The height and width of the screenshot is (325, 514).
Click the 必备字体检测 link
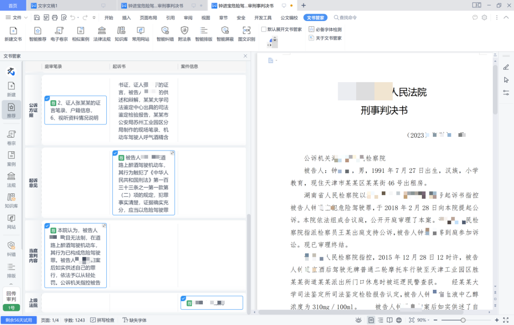click(x=325, y=29)
